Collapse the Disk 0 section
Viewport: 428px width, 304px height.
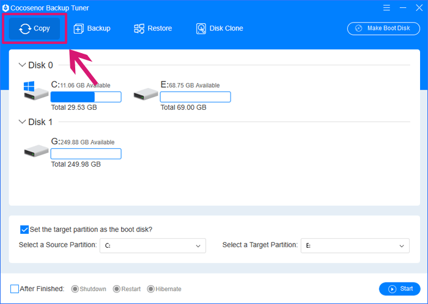point(22,65)
